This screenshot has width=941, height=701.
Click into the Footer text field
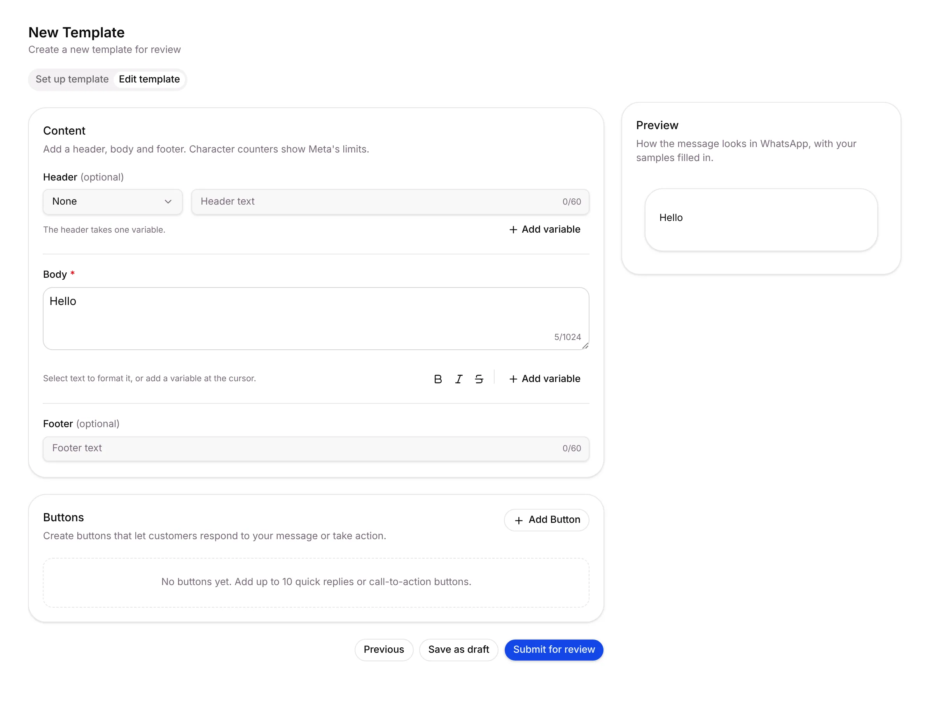tap(316, 449)
